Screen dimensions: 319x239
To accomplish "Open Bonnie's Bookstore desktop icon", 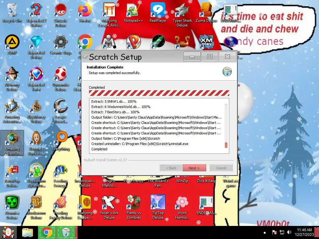I will [36, 143].
